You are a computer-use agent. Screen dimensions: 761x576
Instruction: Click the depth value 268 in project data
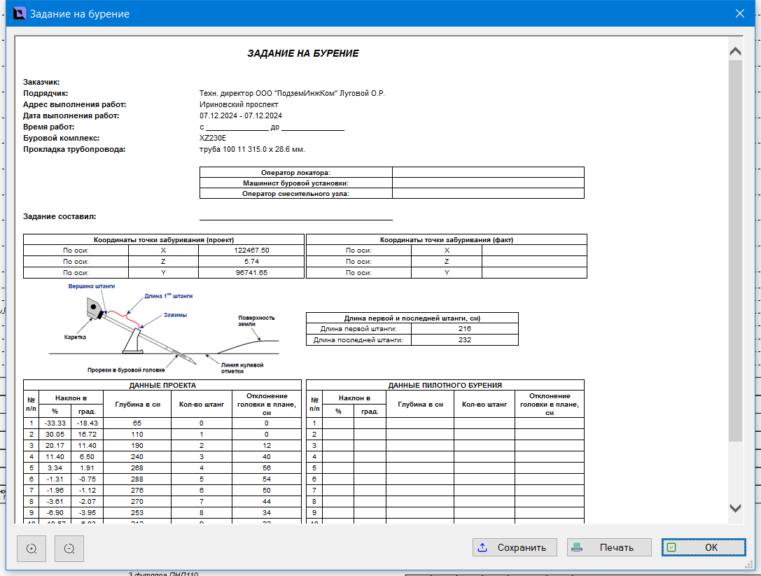(137, 468)
